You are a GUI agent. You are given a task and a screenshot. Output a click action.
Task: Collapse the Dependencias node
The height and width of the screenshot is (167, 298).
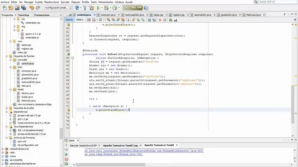[x=7, y=112]
